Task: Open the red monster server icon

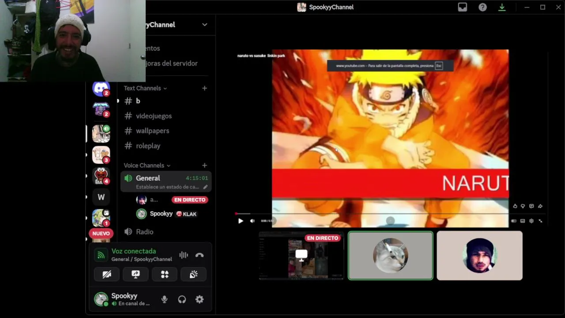Action: tap(101, 175)
